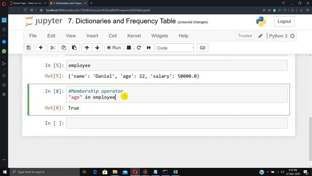312x176 pixels.
Task: Open WhatsApp in the Opera sidebar
Action: click(4, 51)
